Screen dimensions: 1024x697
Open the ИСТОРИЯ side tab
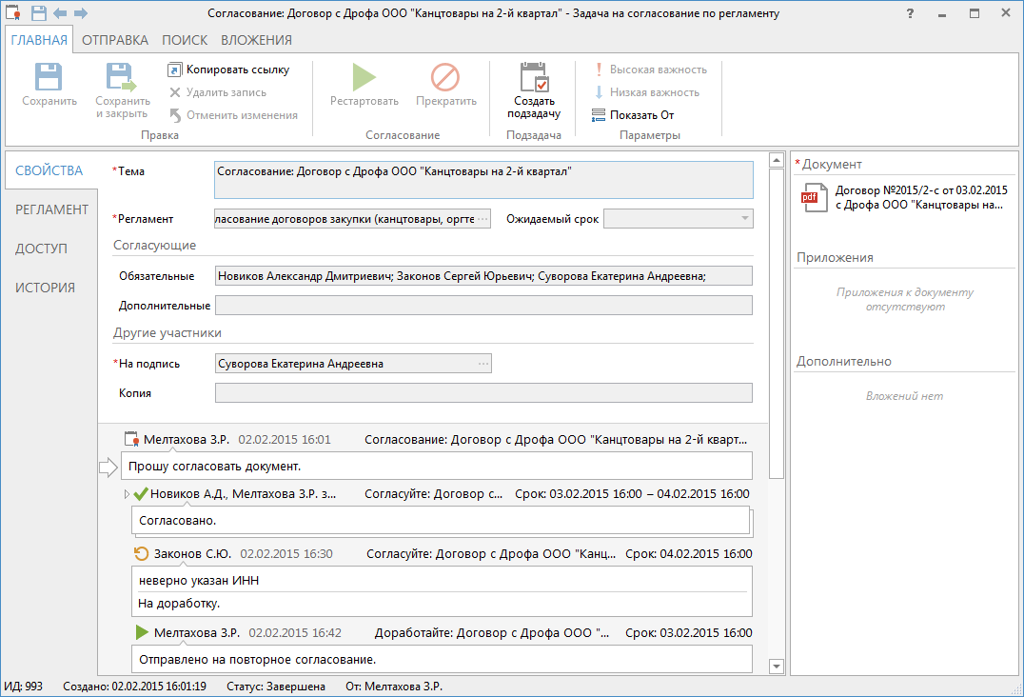tap(45, 288)
